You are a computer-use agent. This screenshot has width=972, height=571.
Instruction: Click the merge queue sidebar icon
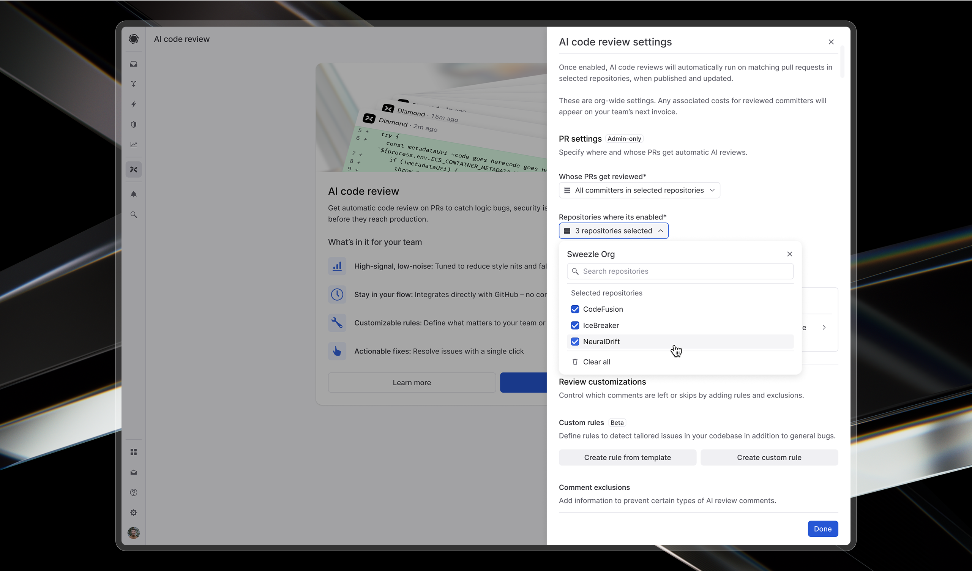pos(133,84)
